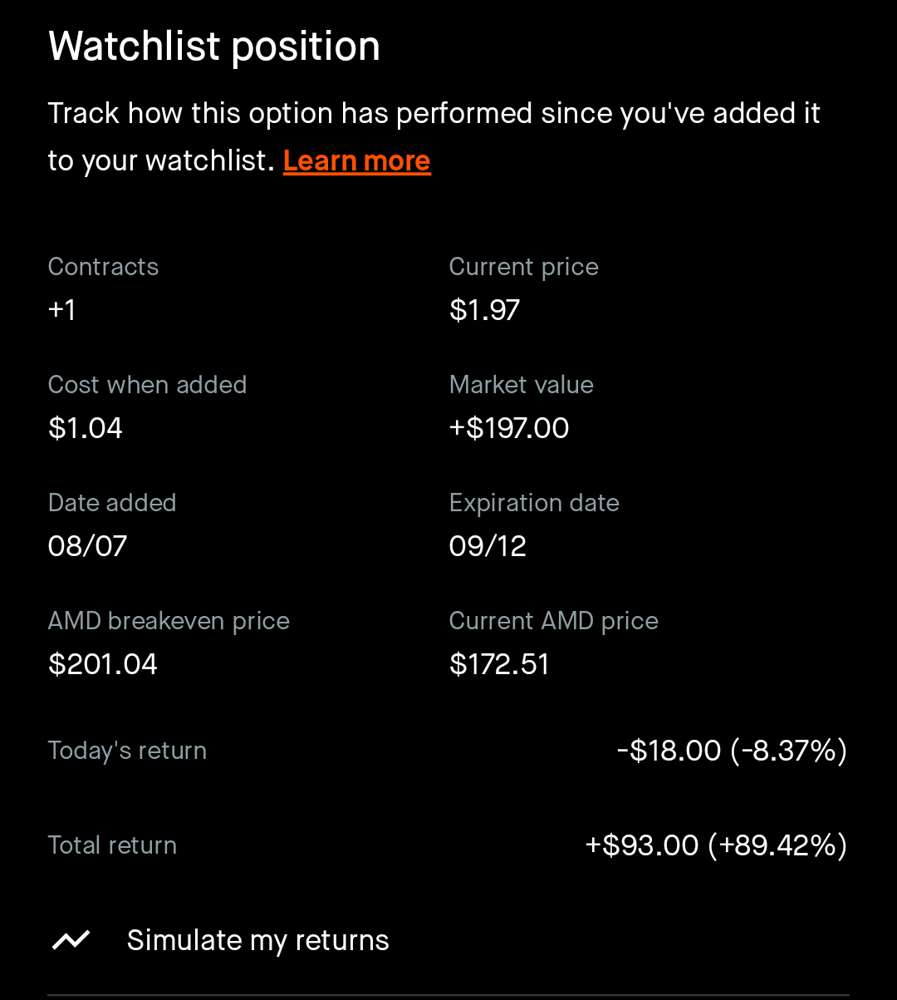This screenshot has width=897, height=1000.
Task: Tap the Total return label
Action: pyautogui.click(x=112, y=845)
